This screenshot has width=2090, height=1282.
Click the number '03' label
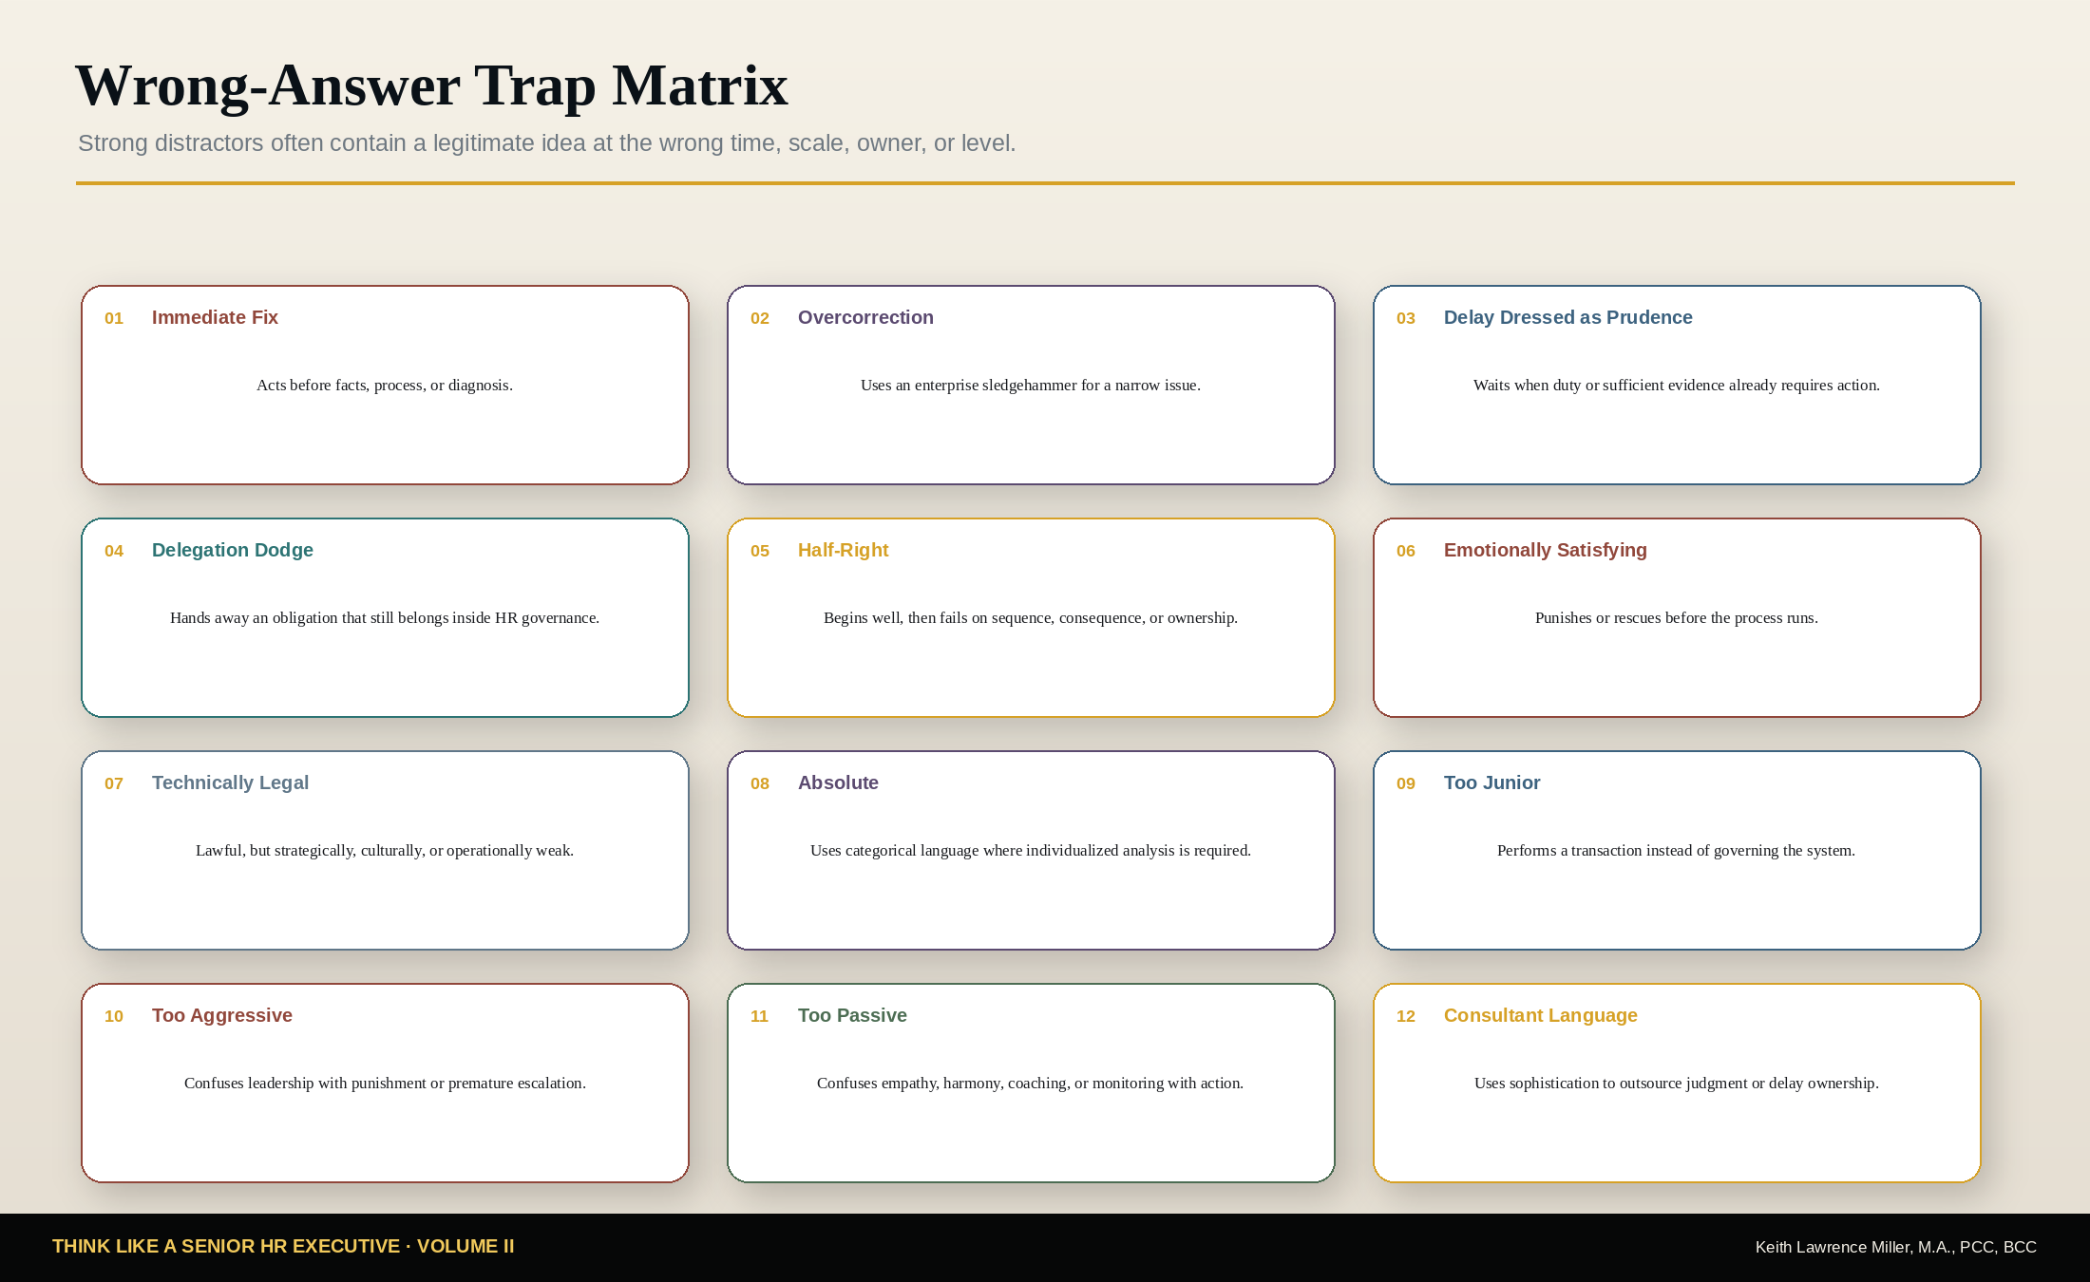1406,318
